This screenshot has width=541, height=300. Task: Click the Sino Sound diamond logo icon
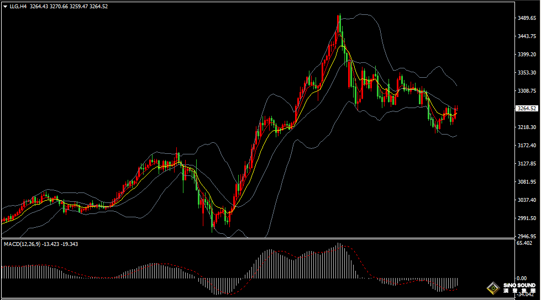click(x=492, y=287)
